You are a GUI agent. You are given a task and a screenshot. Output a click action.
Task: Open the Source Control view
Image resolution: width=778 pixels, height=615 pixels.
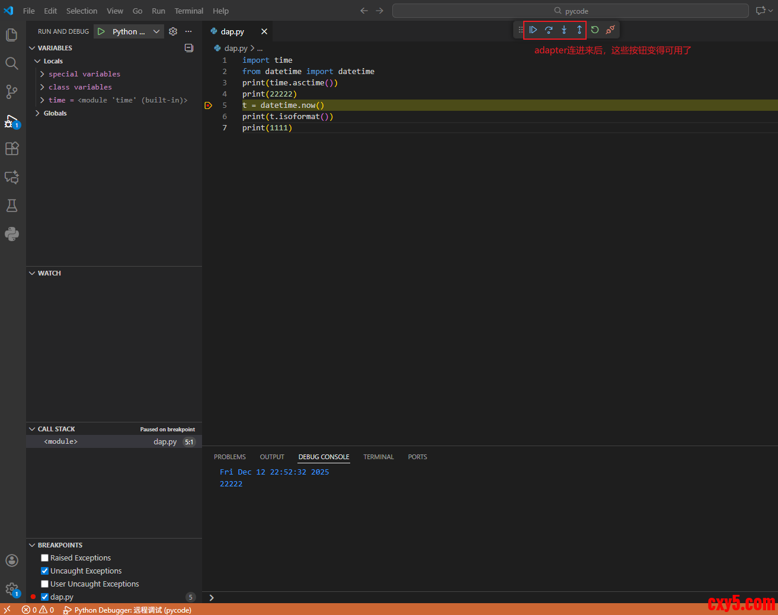(x=12, y=92)
